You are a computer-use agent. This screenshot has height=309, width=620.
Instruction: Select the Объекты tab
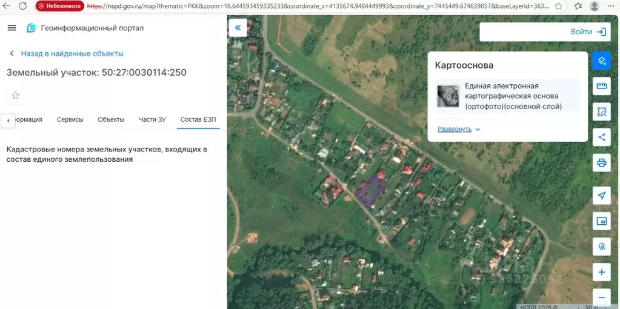pyautogui.click(x=111, y=119)
